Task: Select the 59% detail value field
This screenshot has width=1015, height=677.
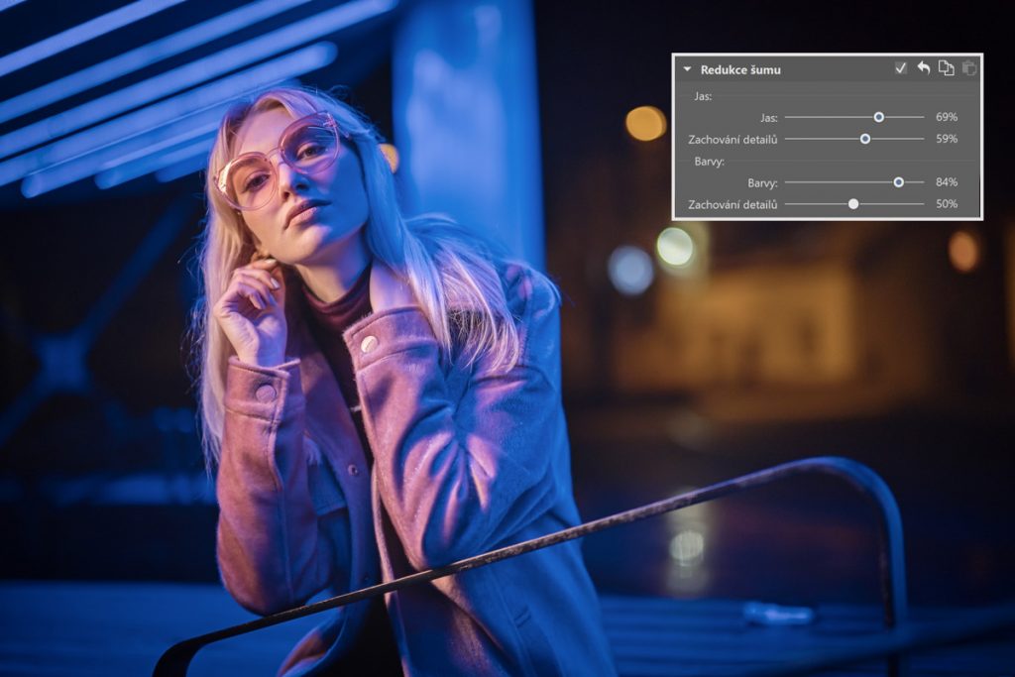Action: point(946,139)
